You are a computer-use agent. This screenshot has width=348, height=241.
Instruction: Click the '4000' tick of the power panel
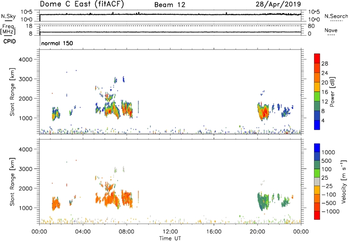[x=26, y=60]
